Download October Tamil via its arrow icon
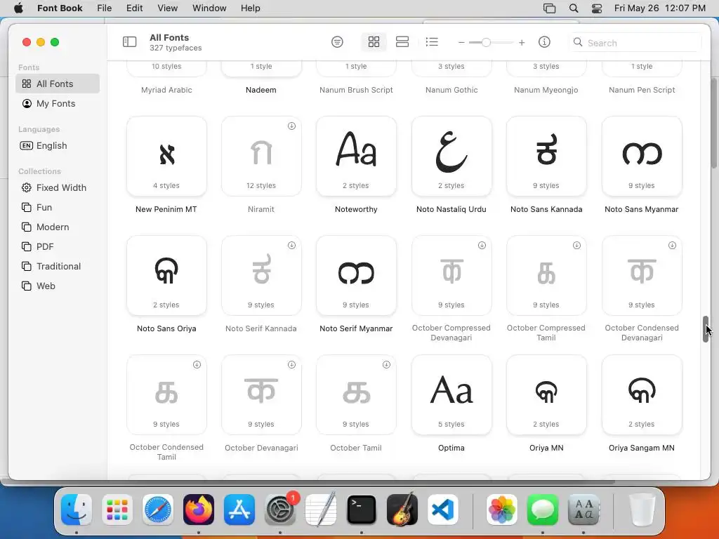719x539 pixels. [x=387, y=365]
